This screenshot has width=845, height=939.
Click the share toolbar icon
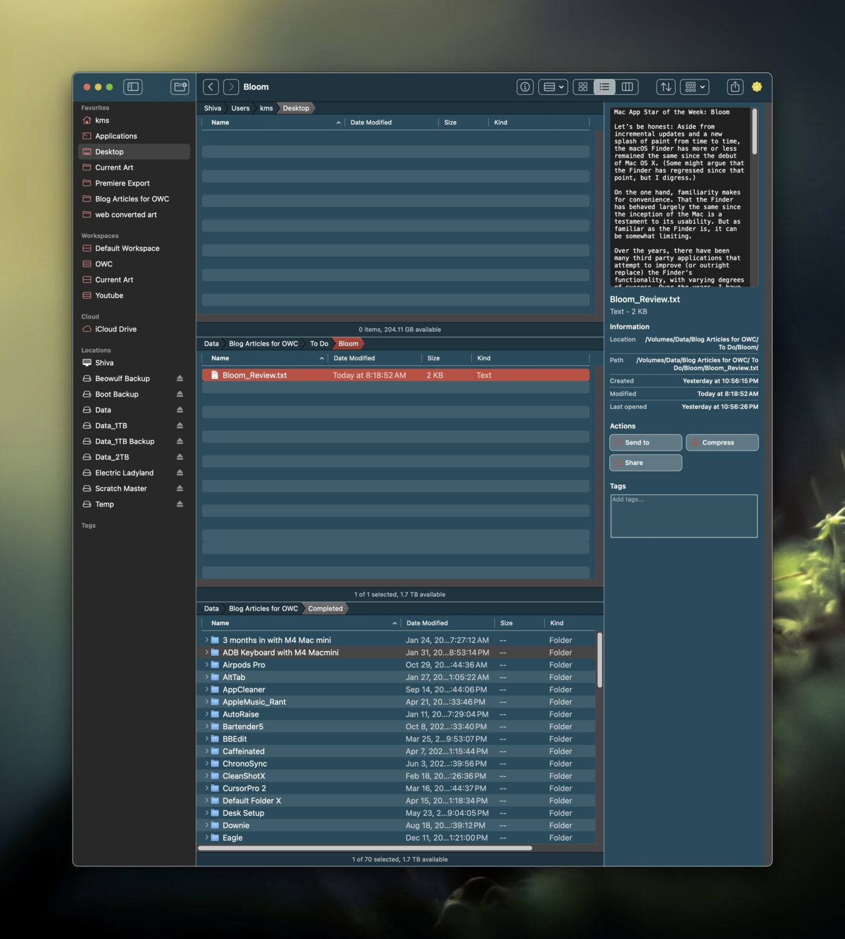[735, 87]
